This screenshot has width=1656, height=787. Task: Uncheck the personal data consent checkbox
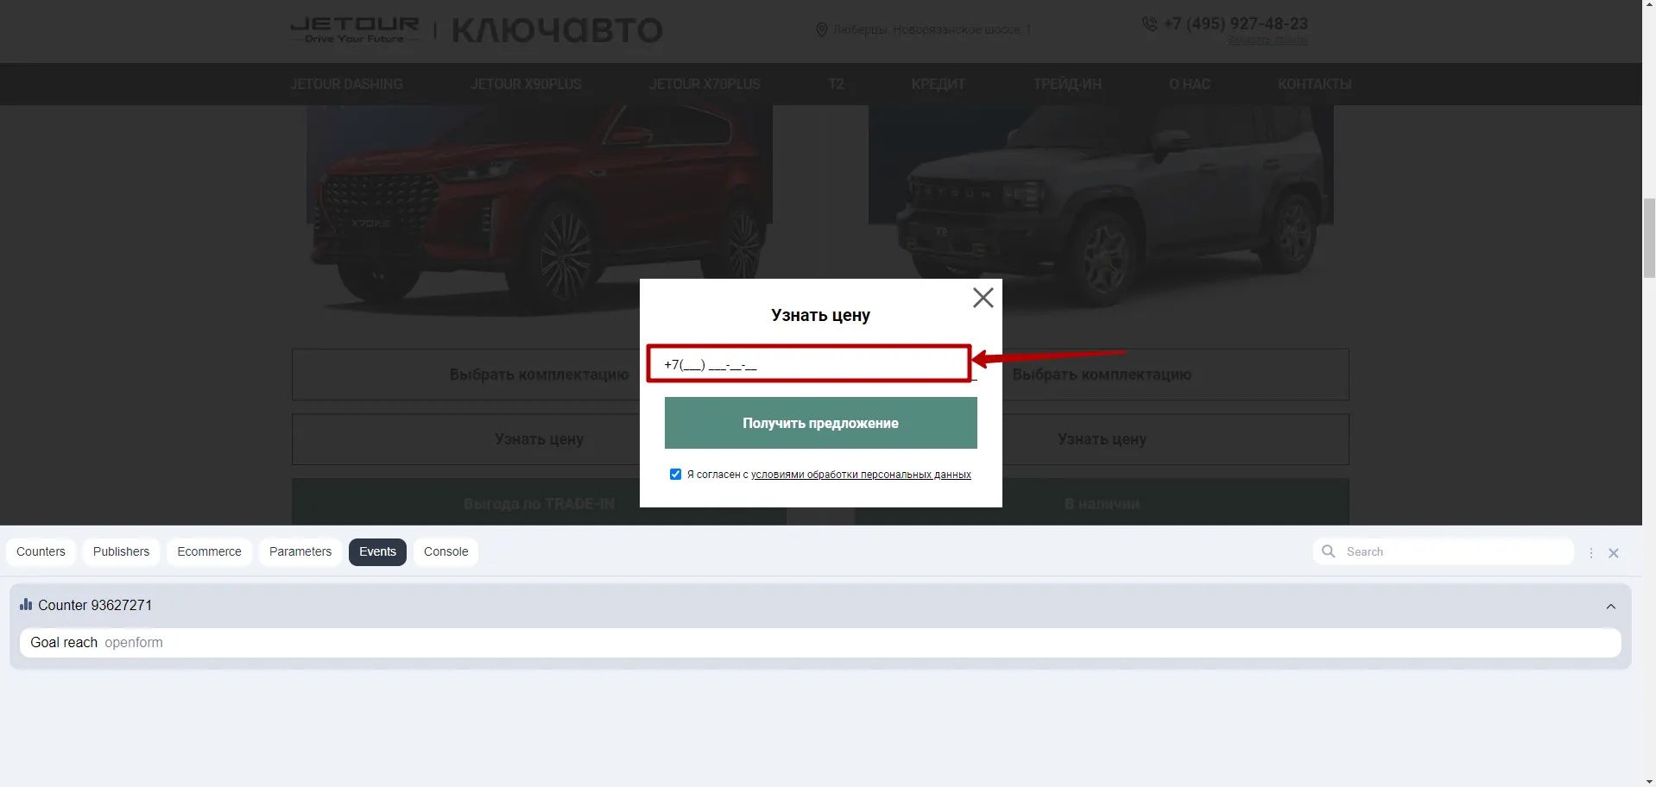[x=675, y=475]
